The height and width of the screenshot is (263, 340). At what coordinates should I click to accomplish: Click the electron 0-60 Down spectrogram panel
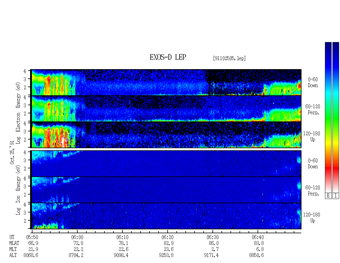166,82
